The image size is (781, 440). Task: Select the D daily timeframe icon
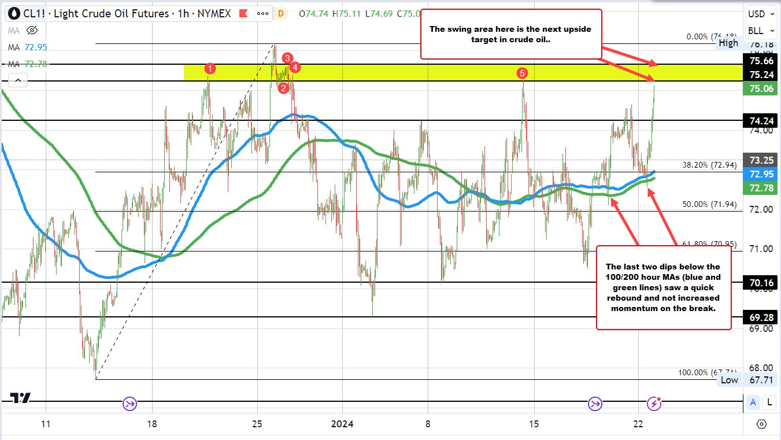281,13
